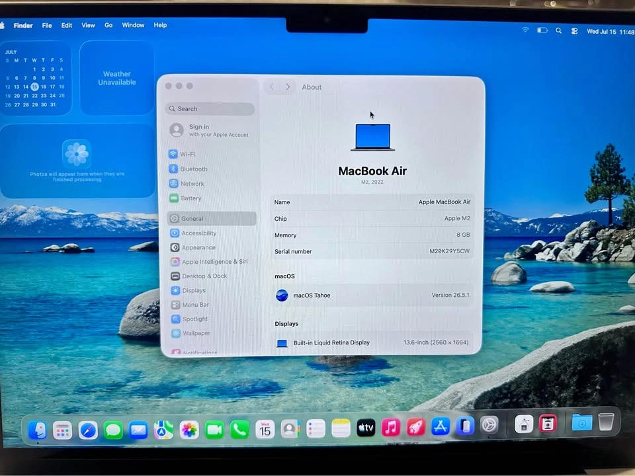Select General in the settings sidebar
The image size is (635, 476).
[x=212, y=219]
